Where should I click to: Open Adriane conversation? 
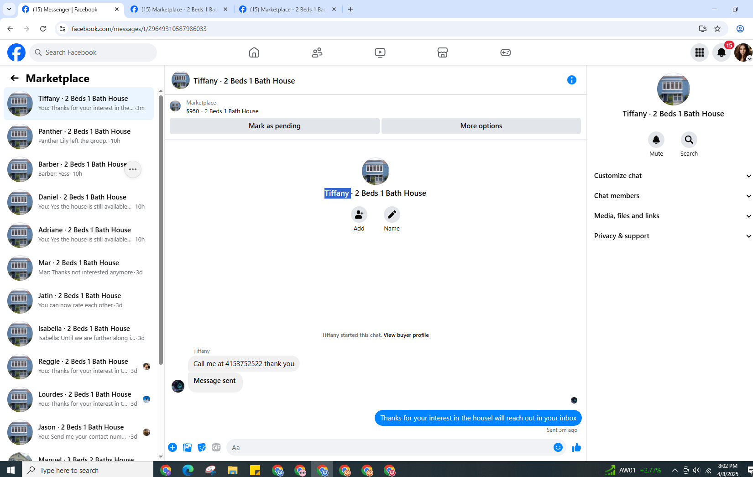pos(79,235)
